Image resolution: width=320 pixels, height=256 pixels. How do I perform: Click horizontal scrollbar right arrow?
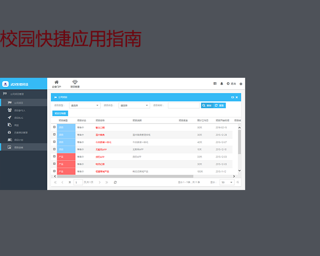point(234,176)
